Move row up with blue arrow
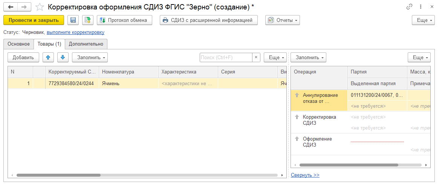This screenshot has width=442, height=185. [x=48, y=57]
